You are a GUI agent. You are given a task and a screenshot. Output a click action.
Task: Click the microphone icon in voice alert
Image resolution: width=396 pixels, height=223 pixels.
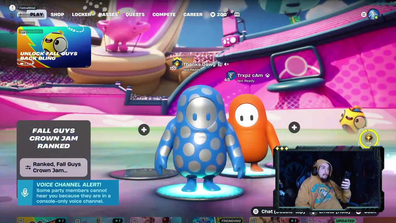25,193
